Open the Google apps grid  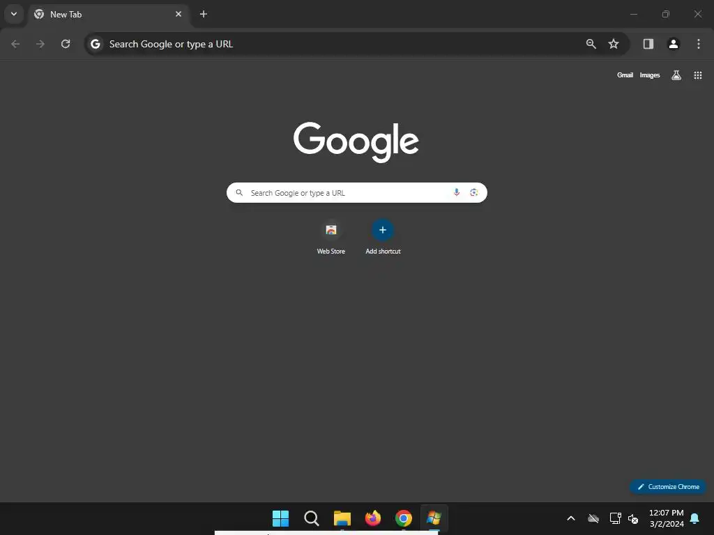(x=697, y=75)
